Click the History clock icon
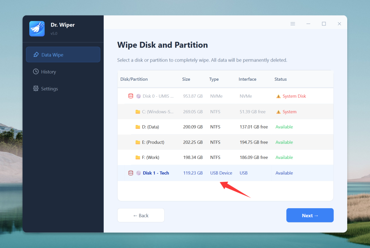The width and height of the screenshot is (370, 248). [x=36, y=72]
